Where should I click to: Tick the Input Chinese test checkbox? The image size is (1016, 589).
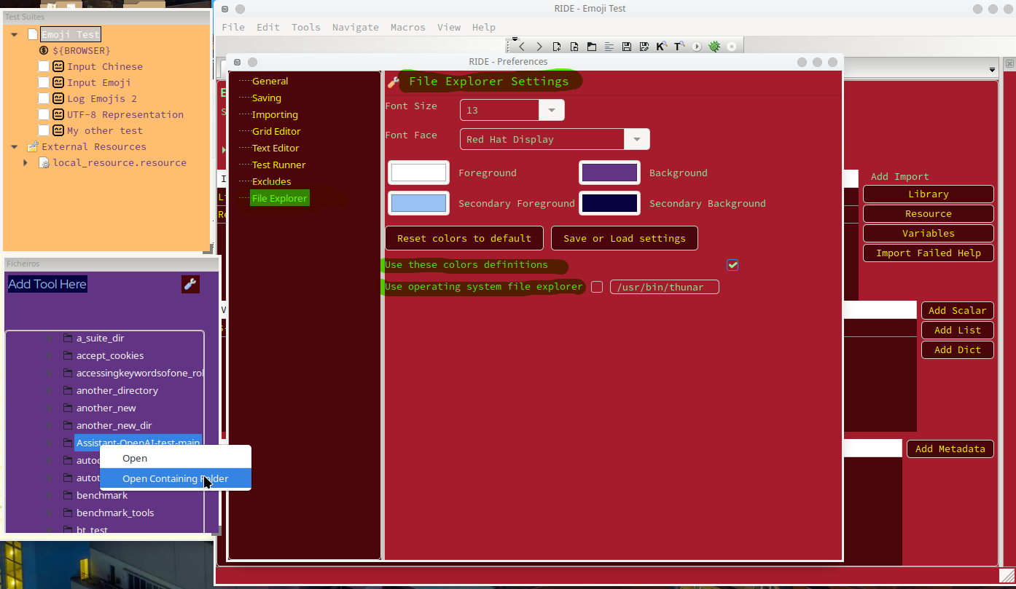pyautogui.click(x=44, y=66)
